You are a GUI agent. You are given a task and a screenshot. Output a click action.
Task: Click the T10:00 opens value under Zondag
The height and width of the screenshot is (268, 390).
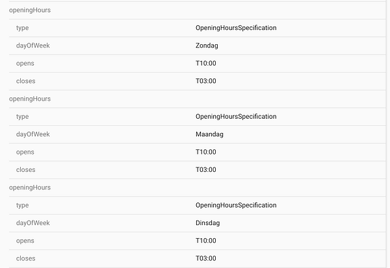[x=206, y=64]
